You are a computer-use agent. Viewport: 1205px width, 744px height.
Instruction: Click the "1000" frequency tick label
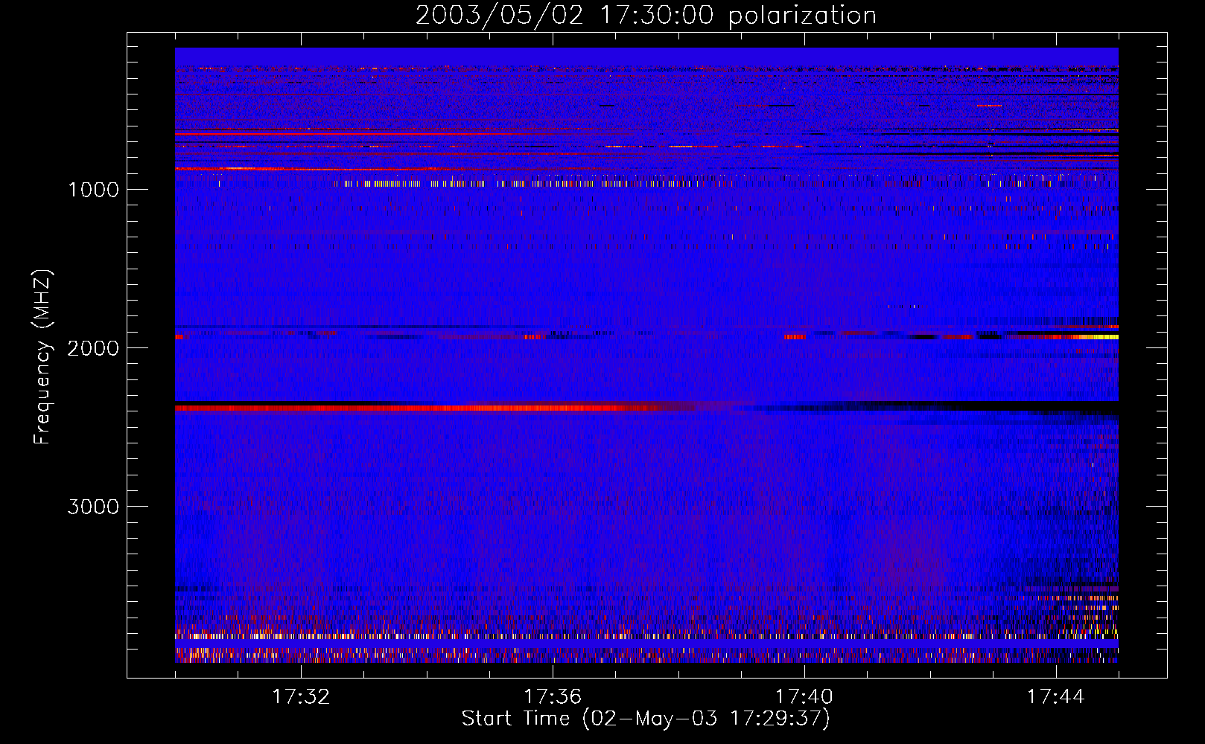(93, 190)
